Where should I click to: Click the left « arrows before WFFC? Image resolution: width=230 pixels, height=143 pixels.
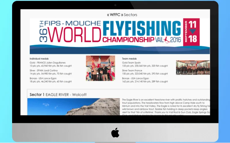point(108,15)
